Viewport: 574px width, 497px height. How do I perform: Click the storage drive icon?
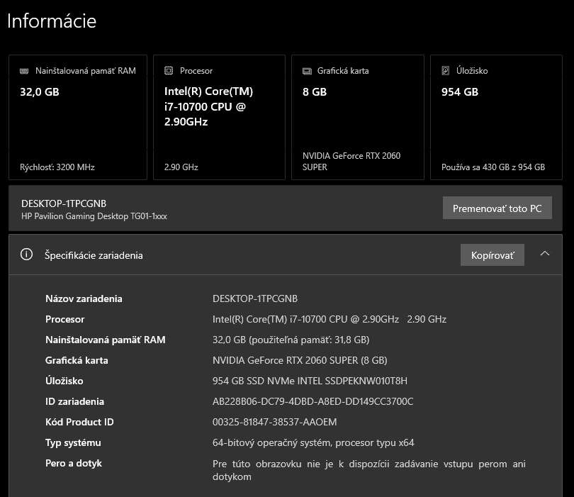pyautogui.click(x=445, y=70)
